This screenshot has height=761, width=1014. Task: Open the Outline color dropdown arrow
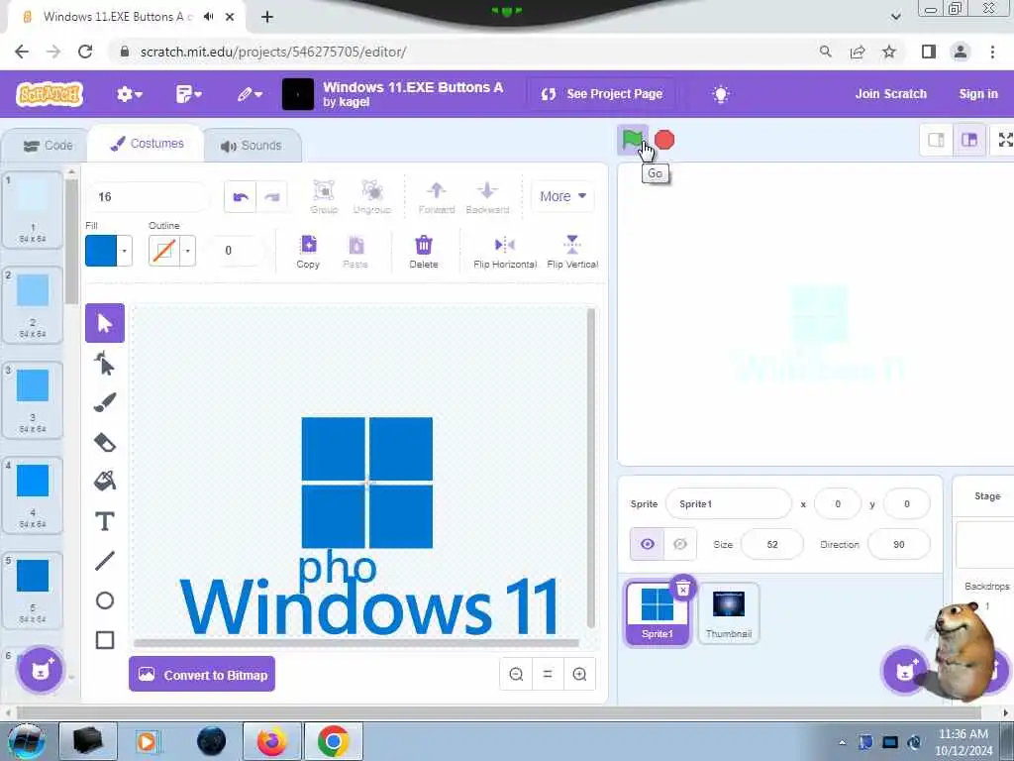coord(187,251)
